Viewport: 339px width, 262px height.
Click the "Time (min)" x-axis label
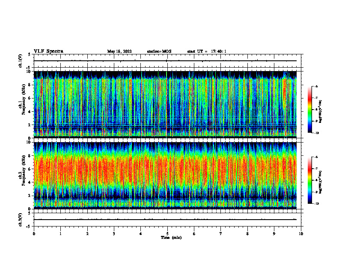tap(171, 238)
